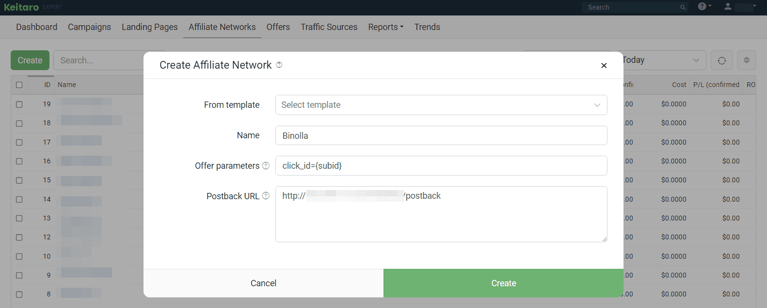This screenshot has width=767, height=308.
Task: Click the Create button above the table
Action: pyautogui.click(x=30, y=60)
